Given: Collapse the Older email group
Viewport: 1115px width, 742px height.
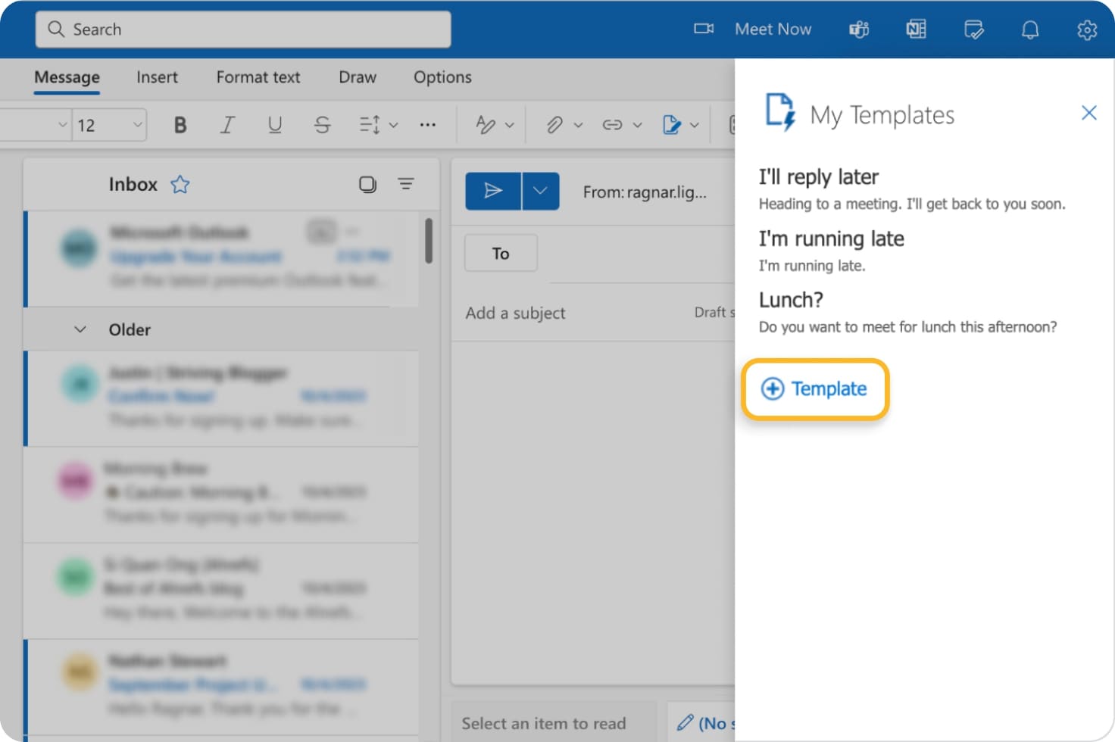Looking at the screenshot, I should (x=80, y=329).
